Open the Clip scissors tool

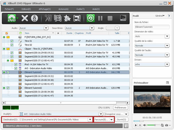[x=48, y=18]
